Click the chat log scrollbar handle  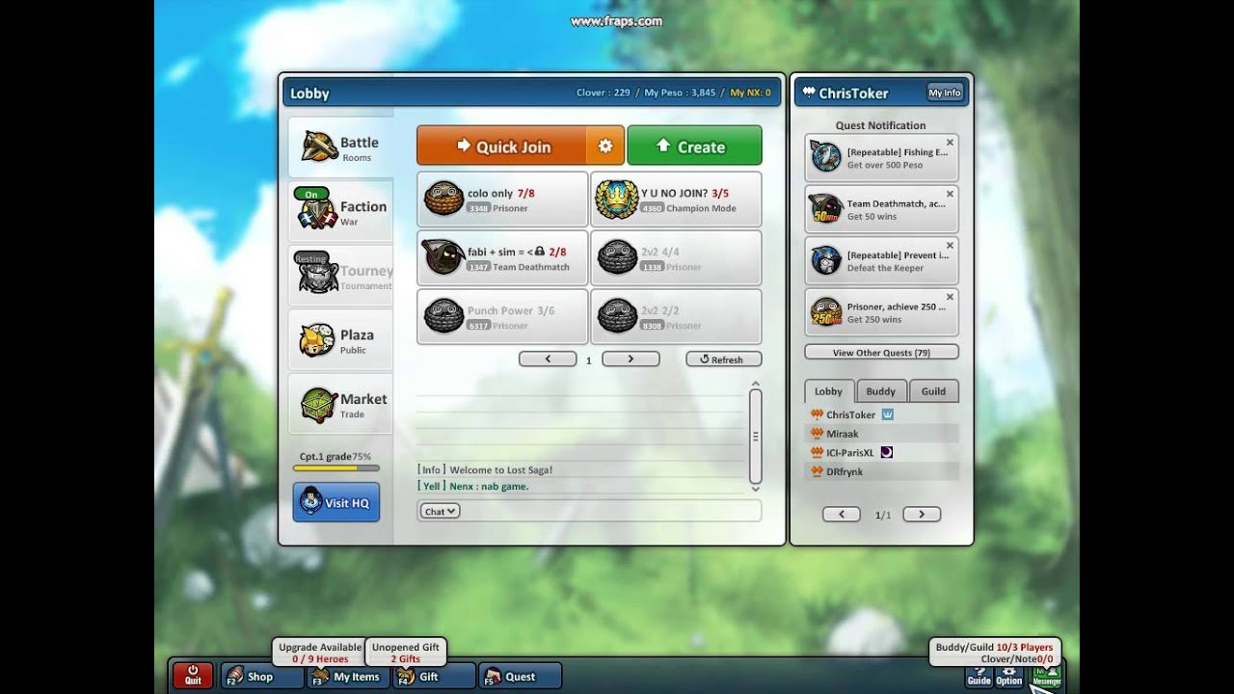pyautogui.click(x=755, y=436)
